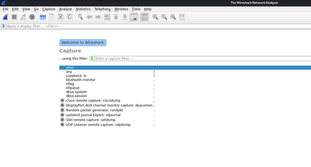
Task: Open gear options for ciscodump capture
Action: (62, 100)
